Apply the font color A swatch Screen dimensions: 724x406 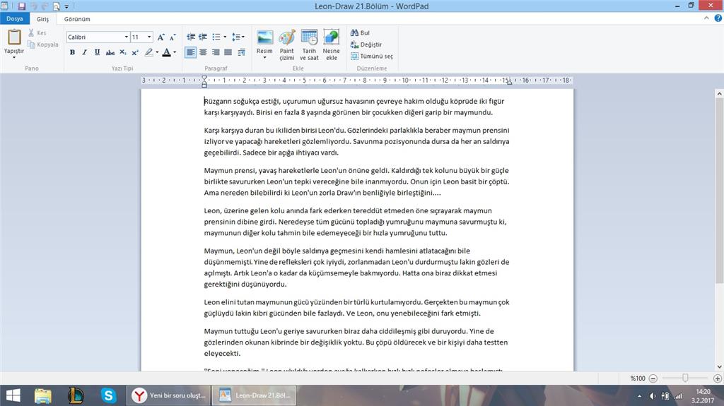coord(166,52)
